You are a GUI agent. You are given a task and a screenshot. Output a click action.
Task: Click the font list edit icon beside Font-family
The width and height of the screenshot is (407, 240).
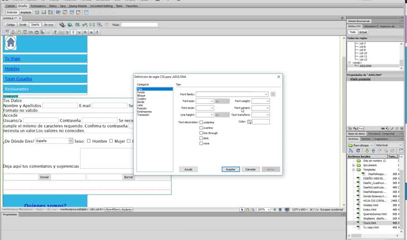[273, 94]
